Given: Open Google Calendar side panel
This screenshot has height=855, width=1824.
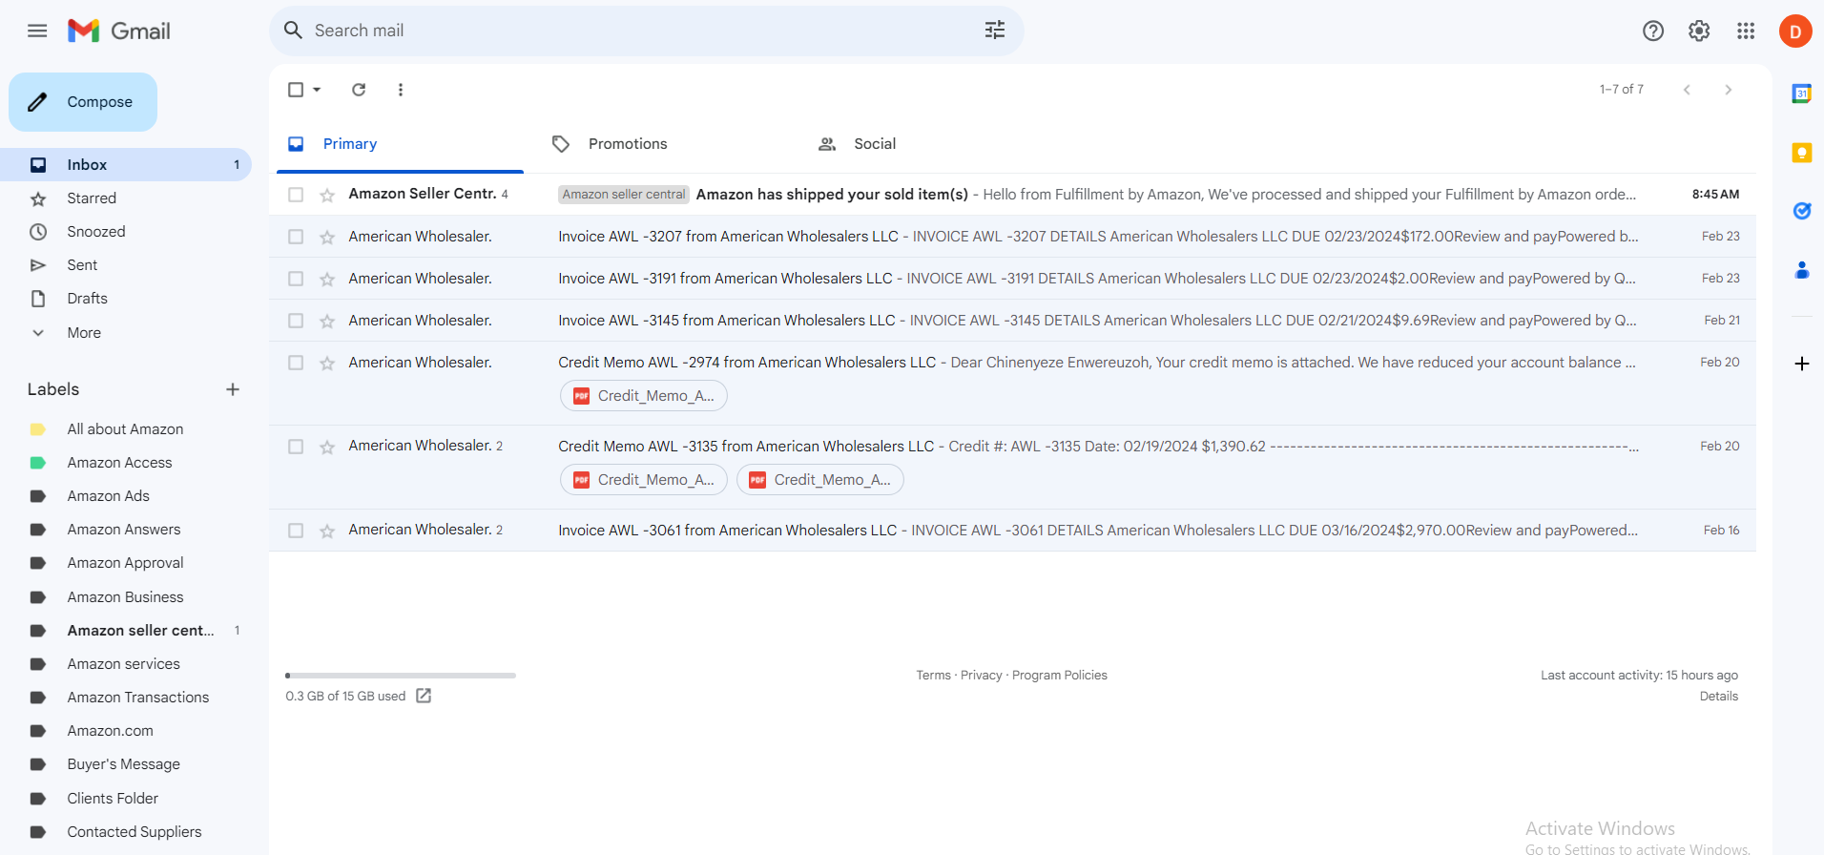Looking at the screenshot, I should click(x=1802, y=94).
